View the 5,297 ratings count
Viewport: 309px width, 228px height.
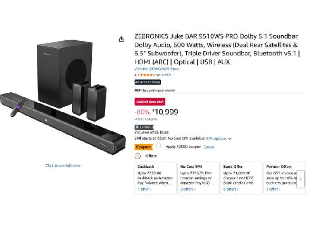coord(166,75)
